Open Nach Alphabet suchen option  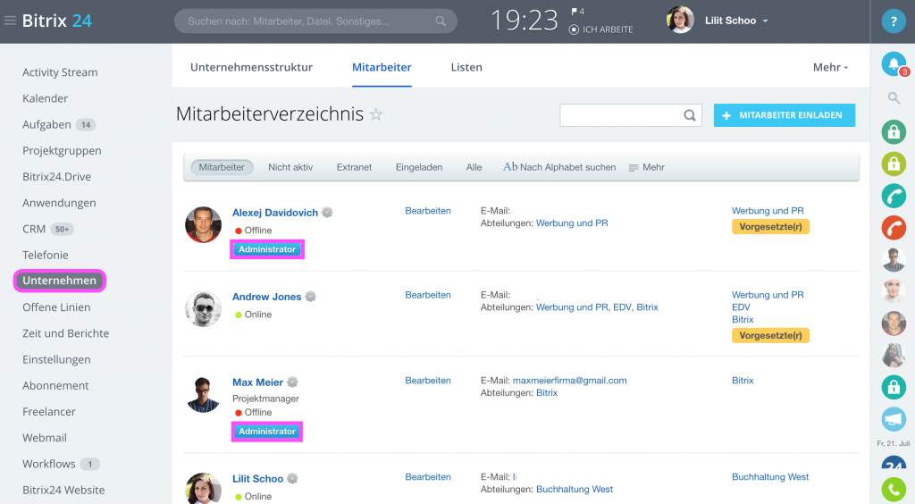(559, 167)
